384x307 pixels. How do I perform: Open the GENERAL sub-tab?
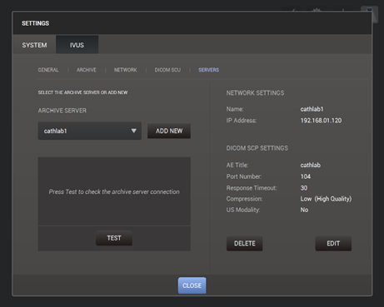48,70
